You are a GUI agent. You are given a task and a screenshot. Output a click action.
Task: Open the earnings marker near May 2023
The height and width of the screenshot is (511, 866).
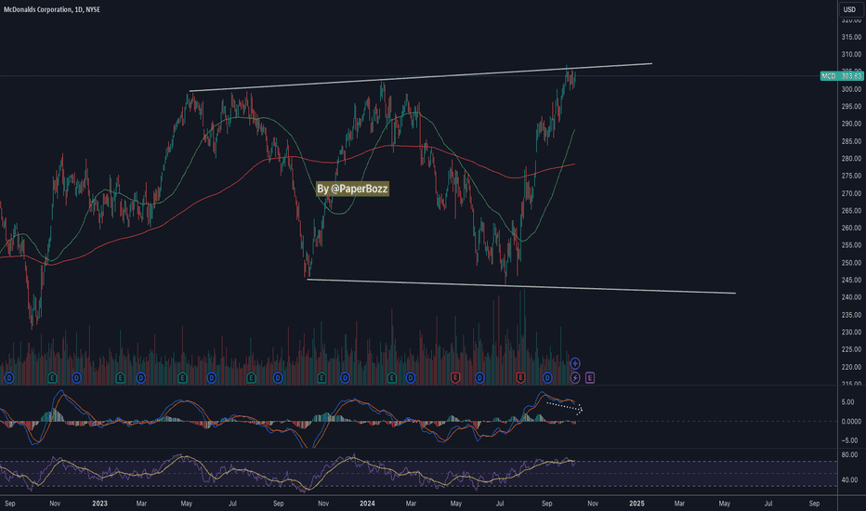click(182, 378)
